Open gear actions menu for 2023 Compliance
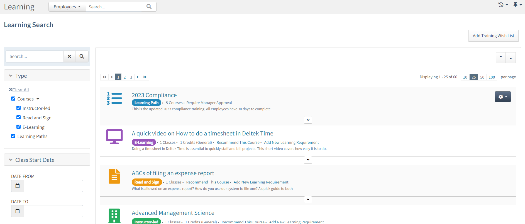Screen dimensions: 525x224 tap(503, 97)
